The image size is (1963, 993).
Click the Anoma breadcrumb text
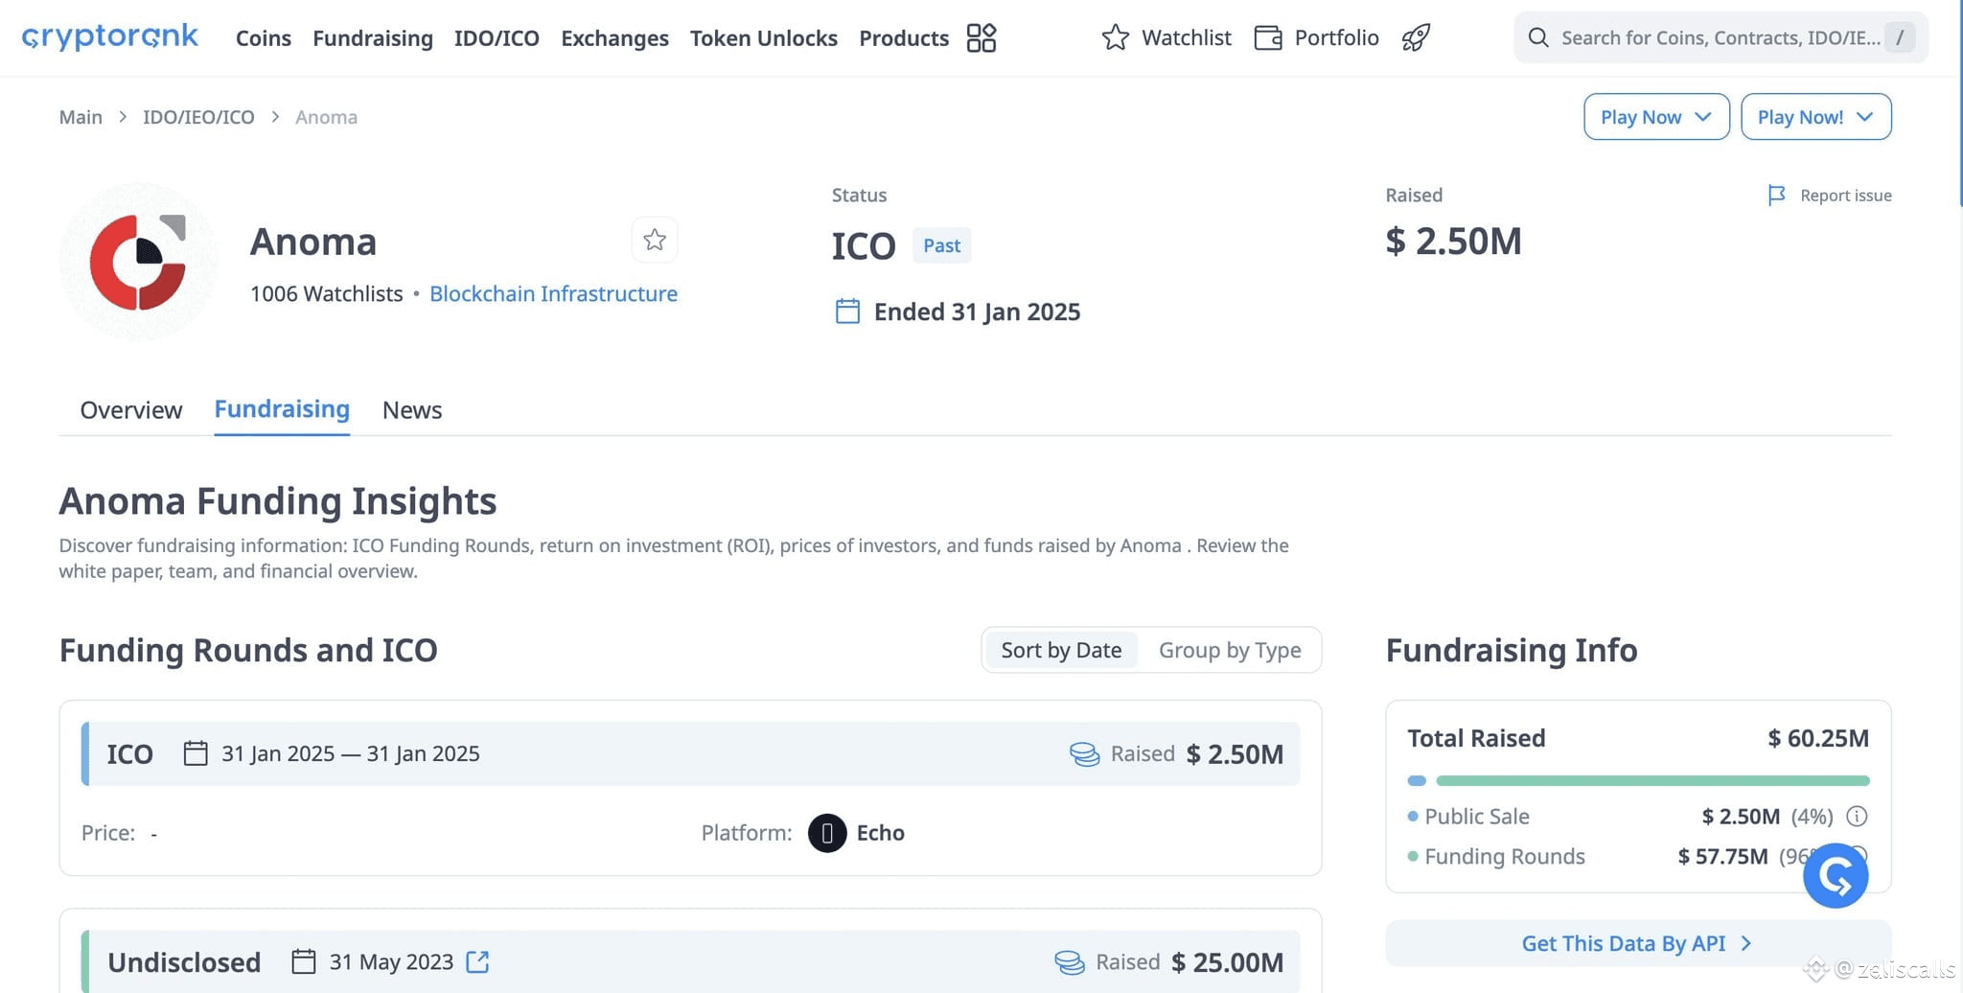326,117
